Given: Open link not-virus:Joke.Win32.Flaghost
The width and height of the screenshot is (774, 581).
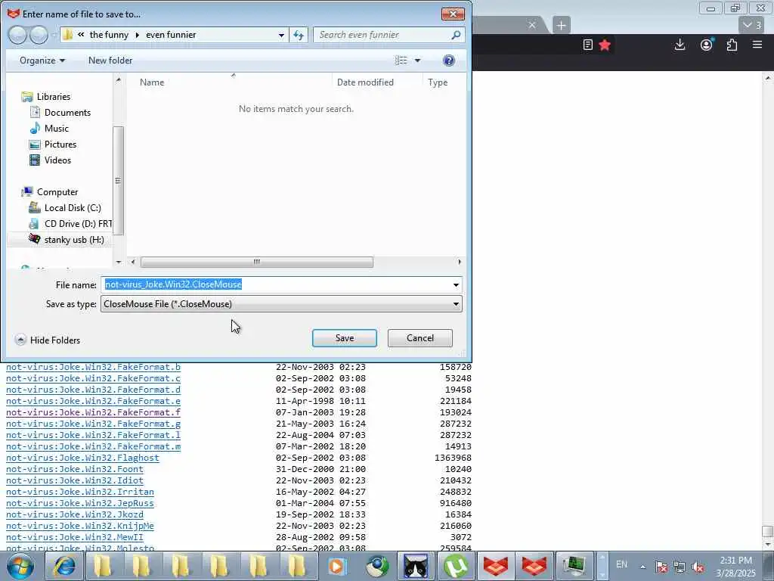Looking at the screenshot, I should click(83, 458).
